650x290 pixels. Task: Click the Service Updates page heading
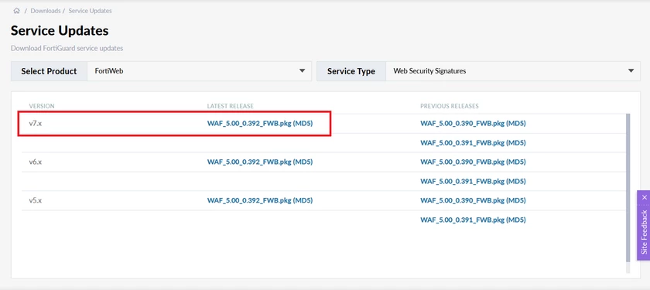60,31
